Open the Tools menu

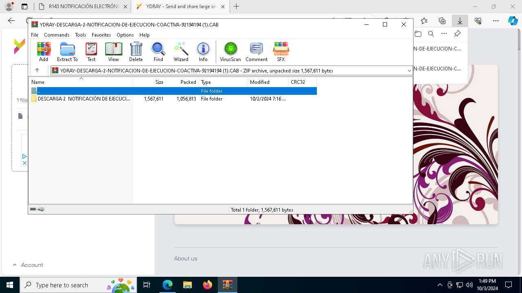point(80,35)
